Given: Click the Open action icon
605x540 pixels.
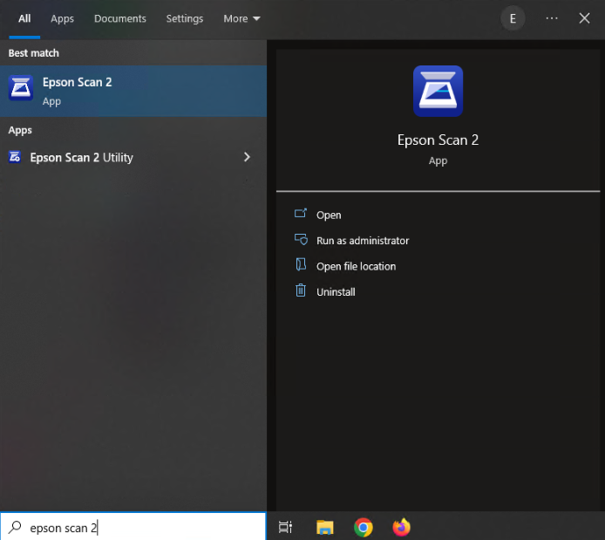Looking at the screenshot, I should (301, 214).
